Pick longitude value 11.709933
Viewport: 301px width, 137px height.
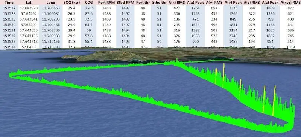pos(51,36)
